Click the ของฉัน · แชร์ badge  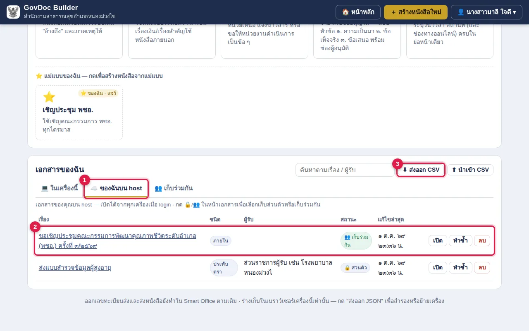(98, 93)
